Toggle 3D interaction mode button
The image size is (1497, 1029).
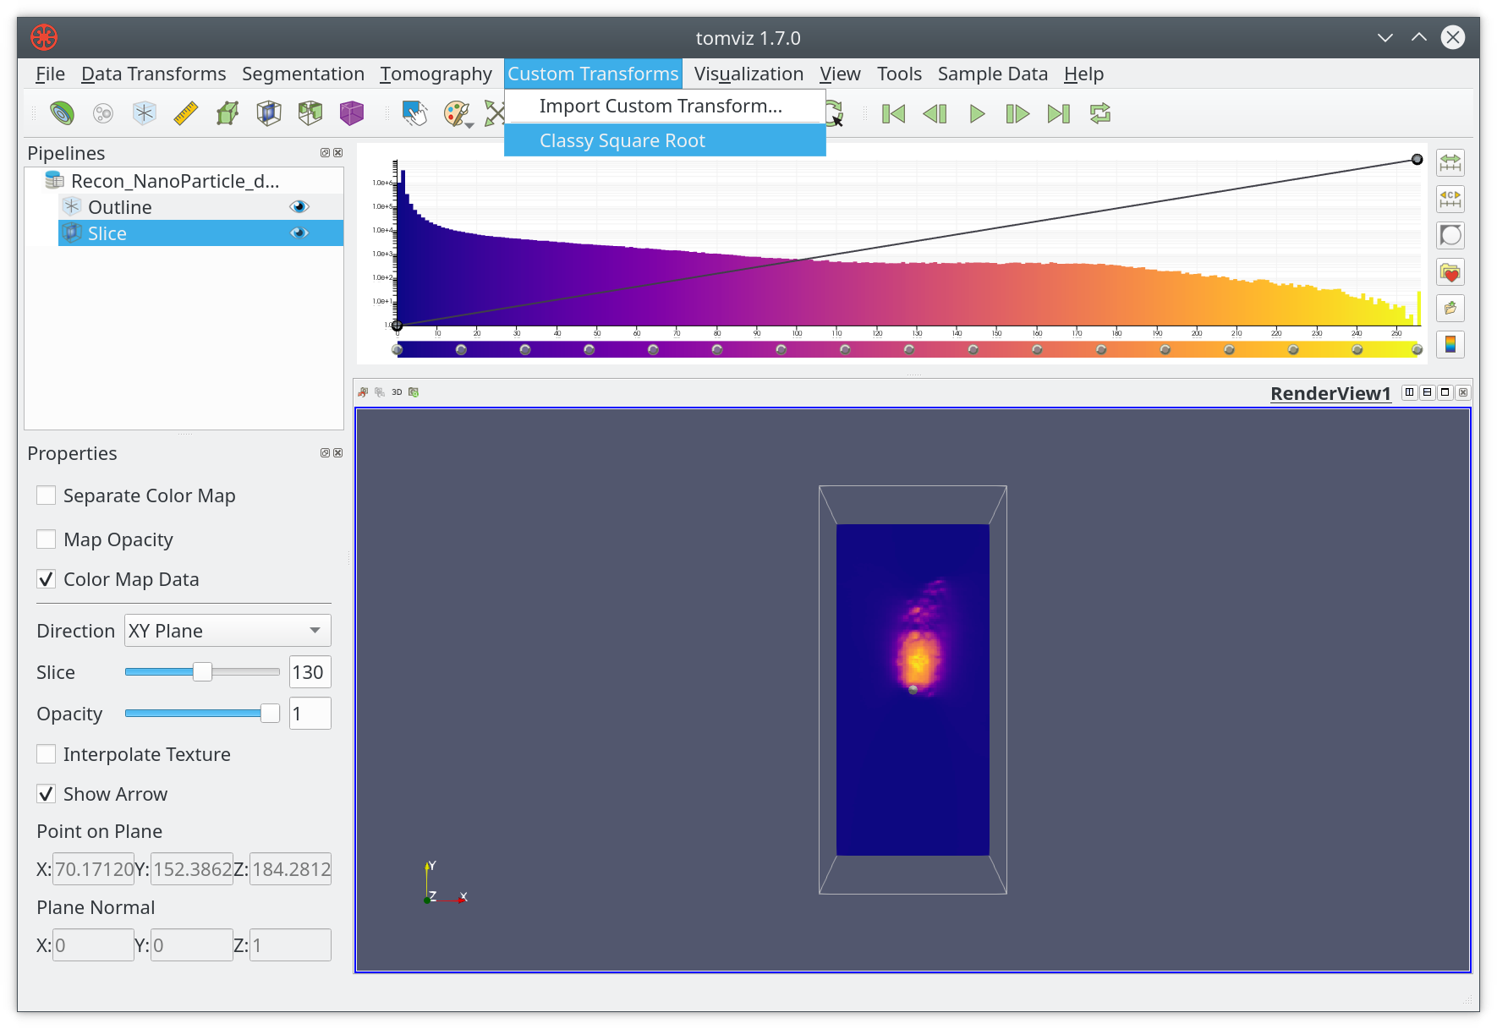point(397,392)
